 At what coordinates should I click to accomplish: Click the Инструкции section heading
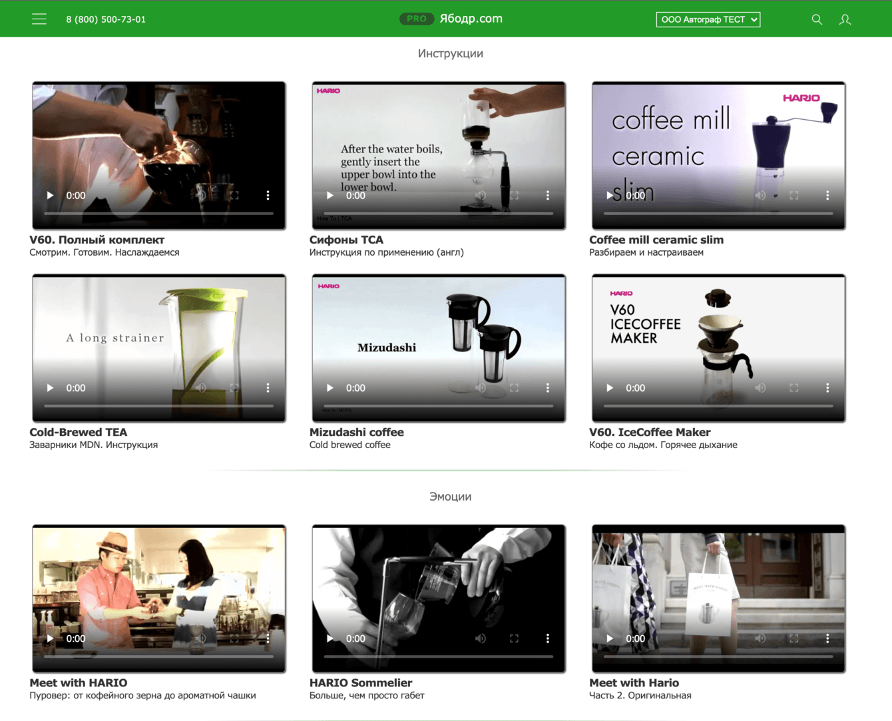451,53
